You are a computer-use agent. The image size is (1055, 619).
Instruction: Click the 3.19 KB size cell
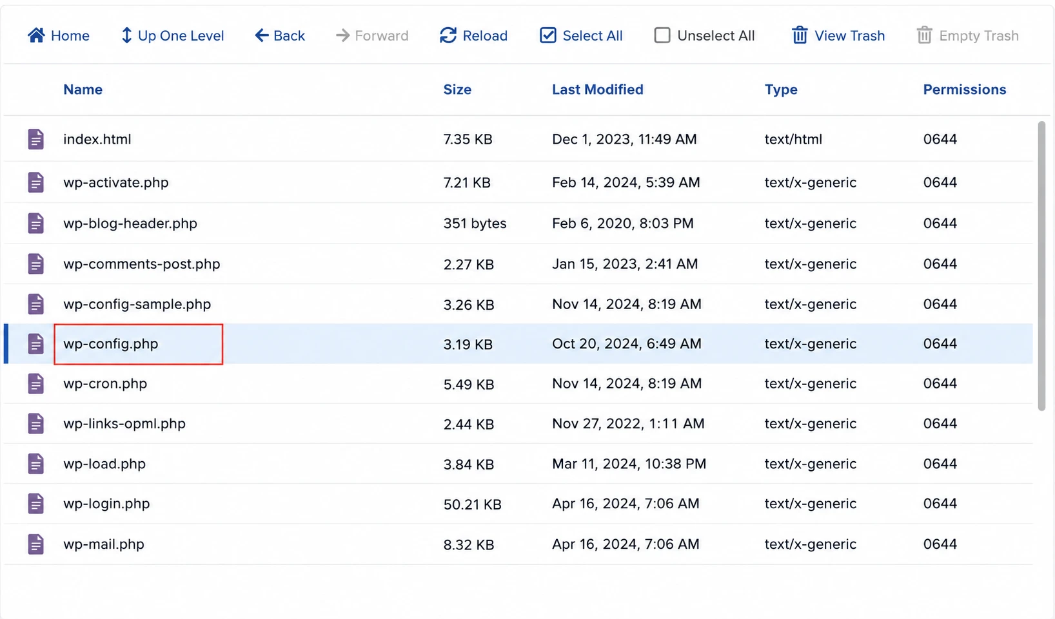(x=468, y=345)
